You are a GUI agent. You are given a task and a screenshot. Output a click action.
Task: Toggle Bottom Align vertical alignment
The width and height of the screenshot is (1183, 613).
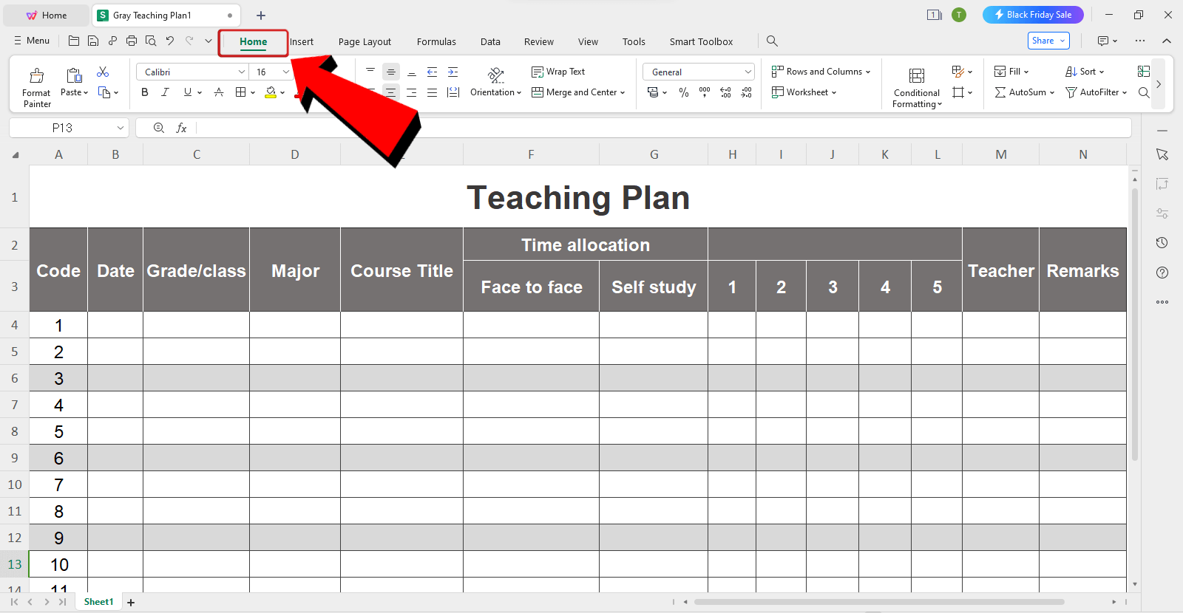pos(412,72)
